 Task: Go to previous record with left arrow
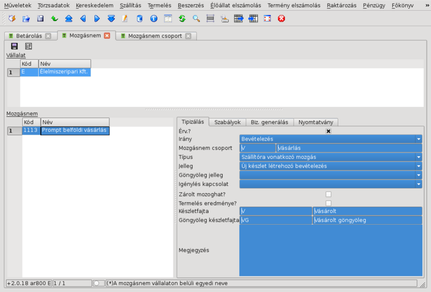83,19
